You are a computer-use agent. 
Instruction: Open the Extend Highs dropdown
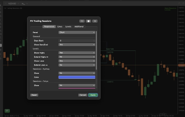[77, 57]
